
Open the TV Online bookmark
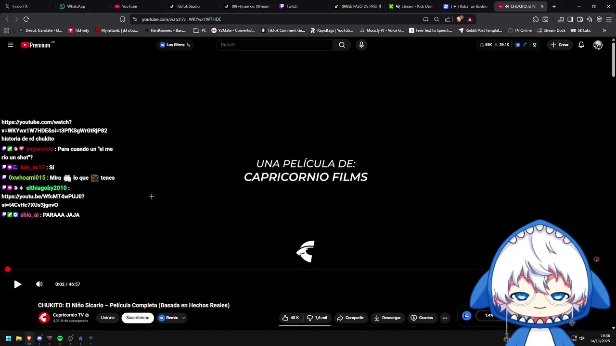520,30
